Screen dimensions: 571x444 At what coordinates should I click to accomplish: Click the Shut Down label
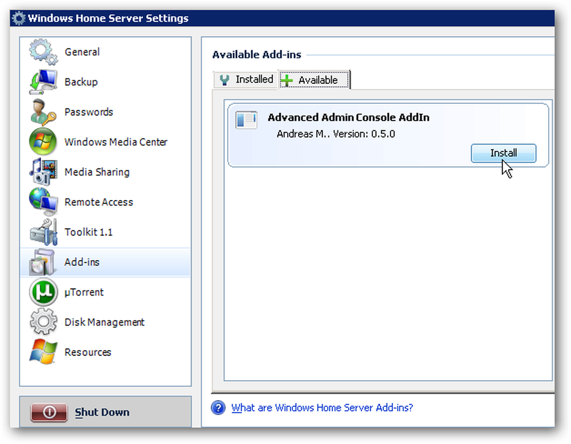click(102, 413)
